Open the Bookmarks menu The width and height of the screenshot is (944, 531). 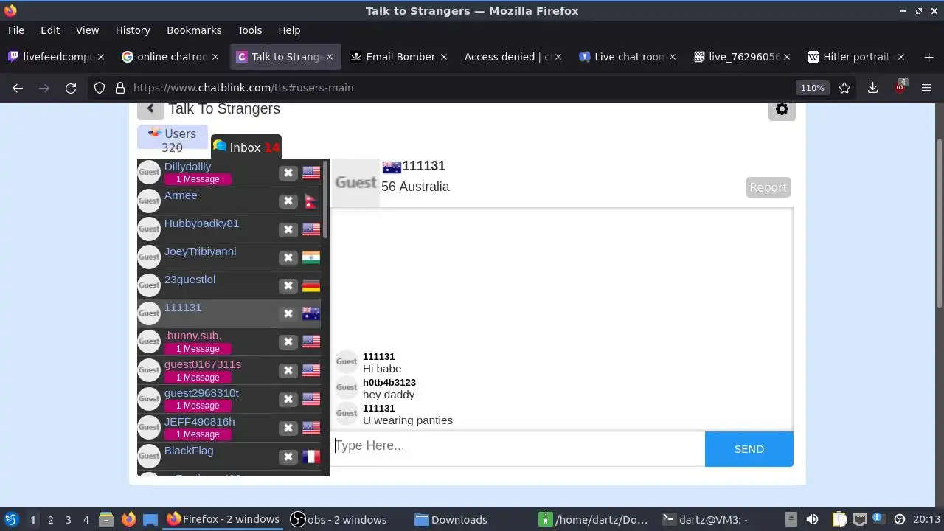[x=194, y=30]
